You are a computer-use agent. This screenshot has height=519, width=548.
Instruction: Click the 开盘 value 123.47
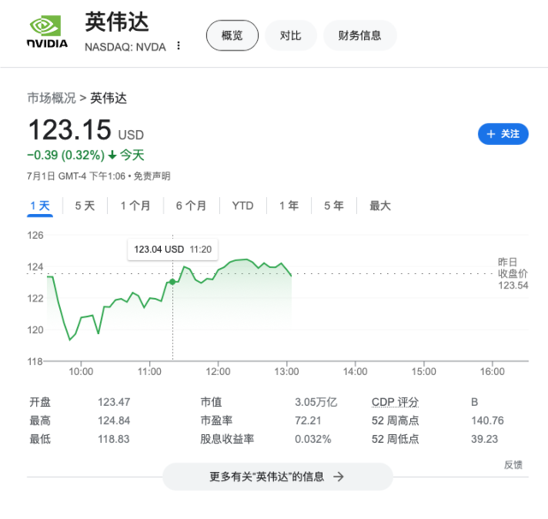[x=114, y=403]
